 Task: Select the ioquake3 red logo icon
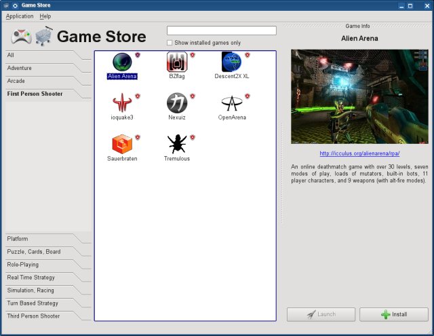click(122, 102)
